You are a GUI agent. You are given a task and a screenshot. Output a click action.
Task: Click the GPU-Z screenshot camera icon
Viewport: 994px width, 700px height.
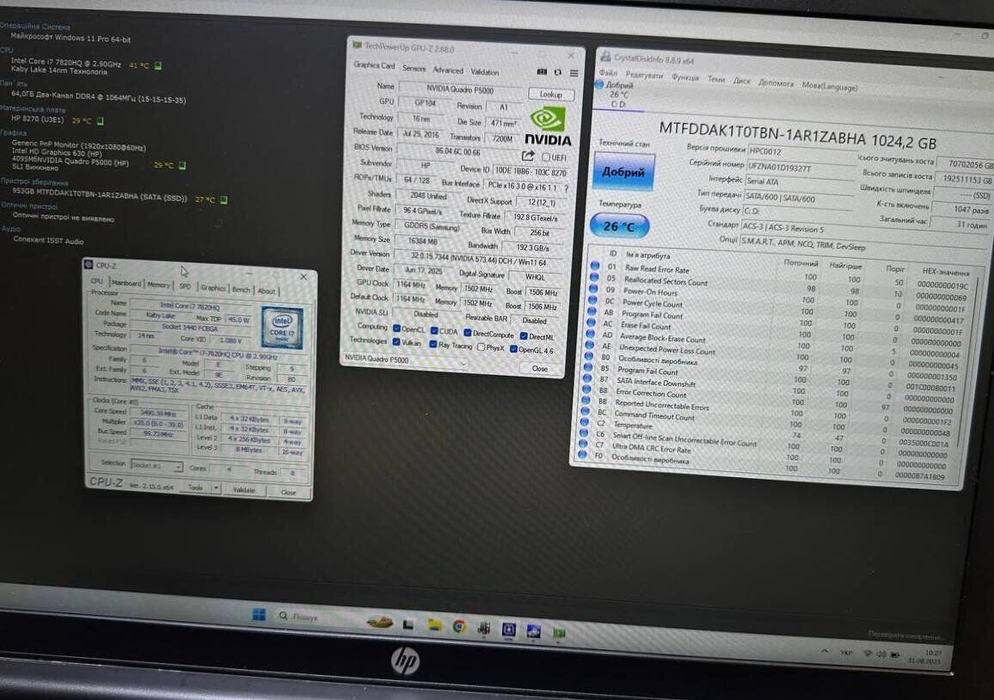[542, 72]
